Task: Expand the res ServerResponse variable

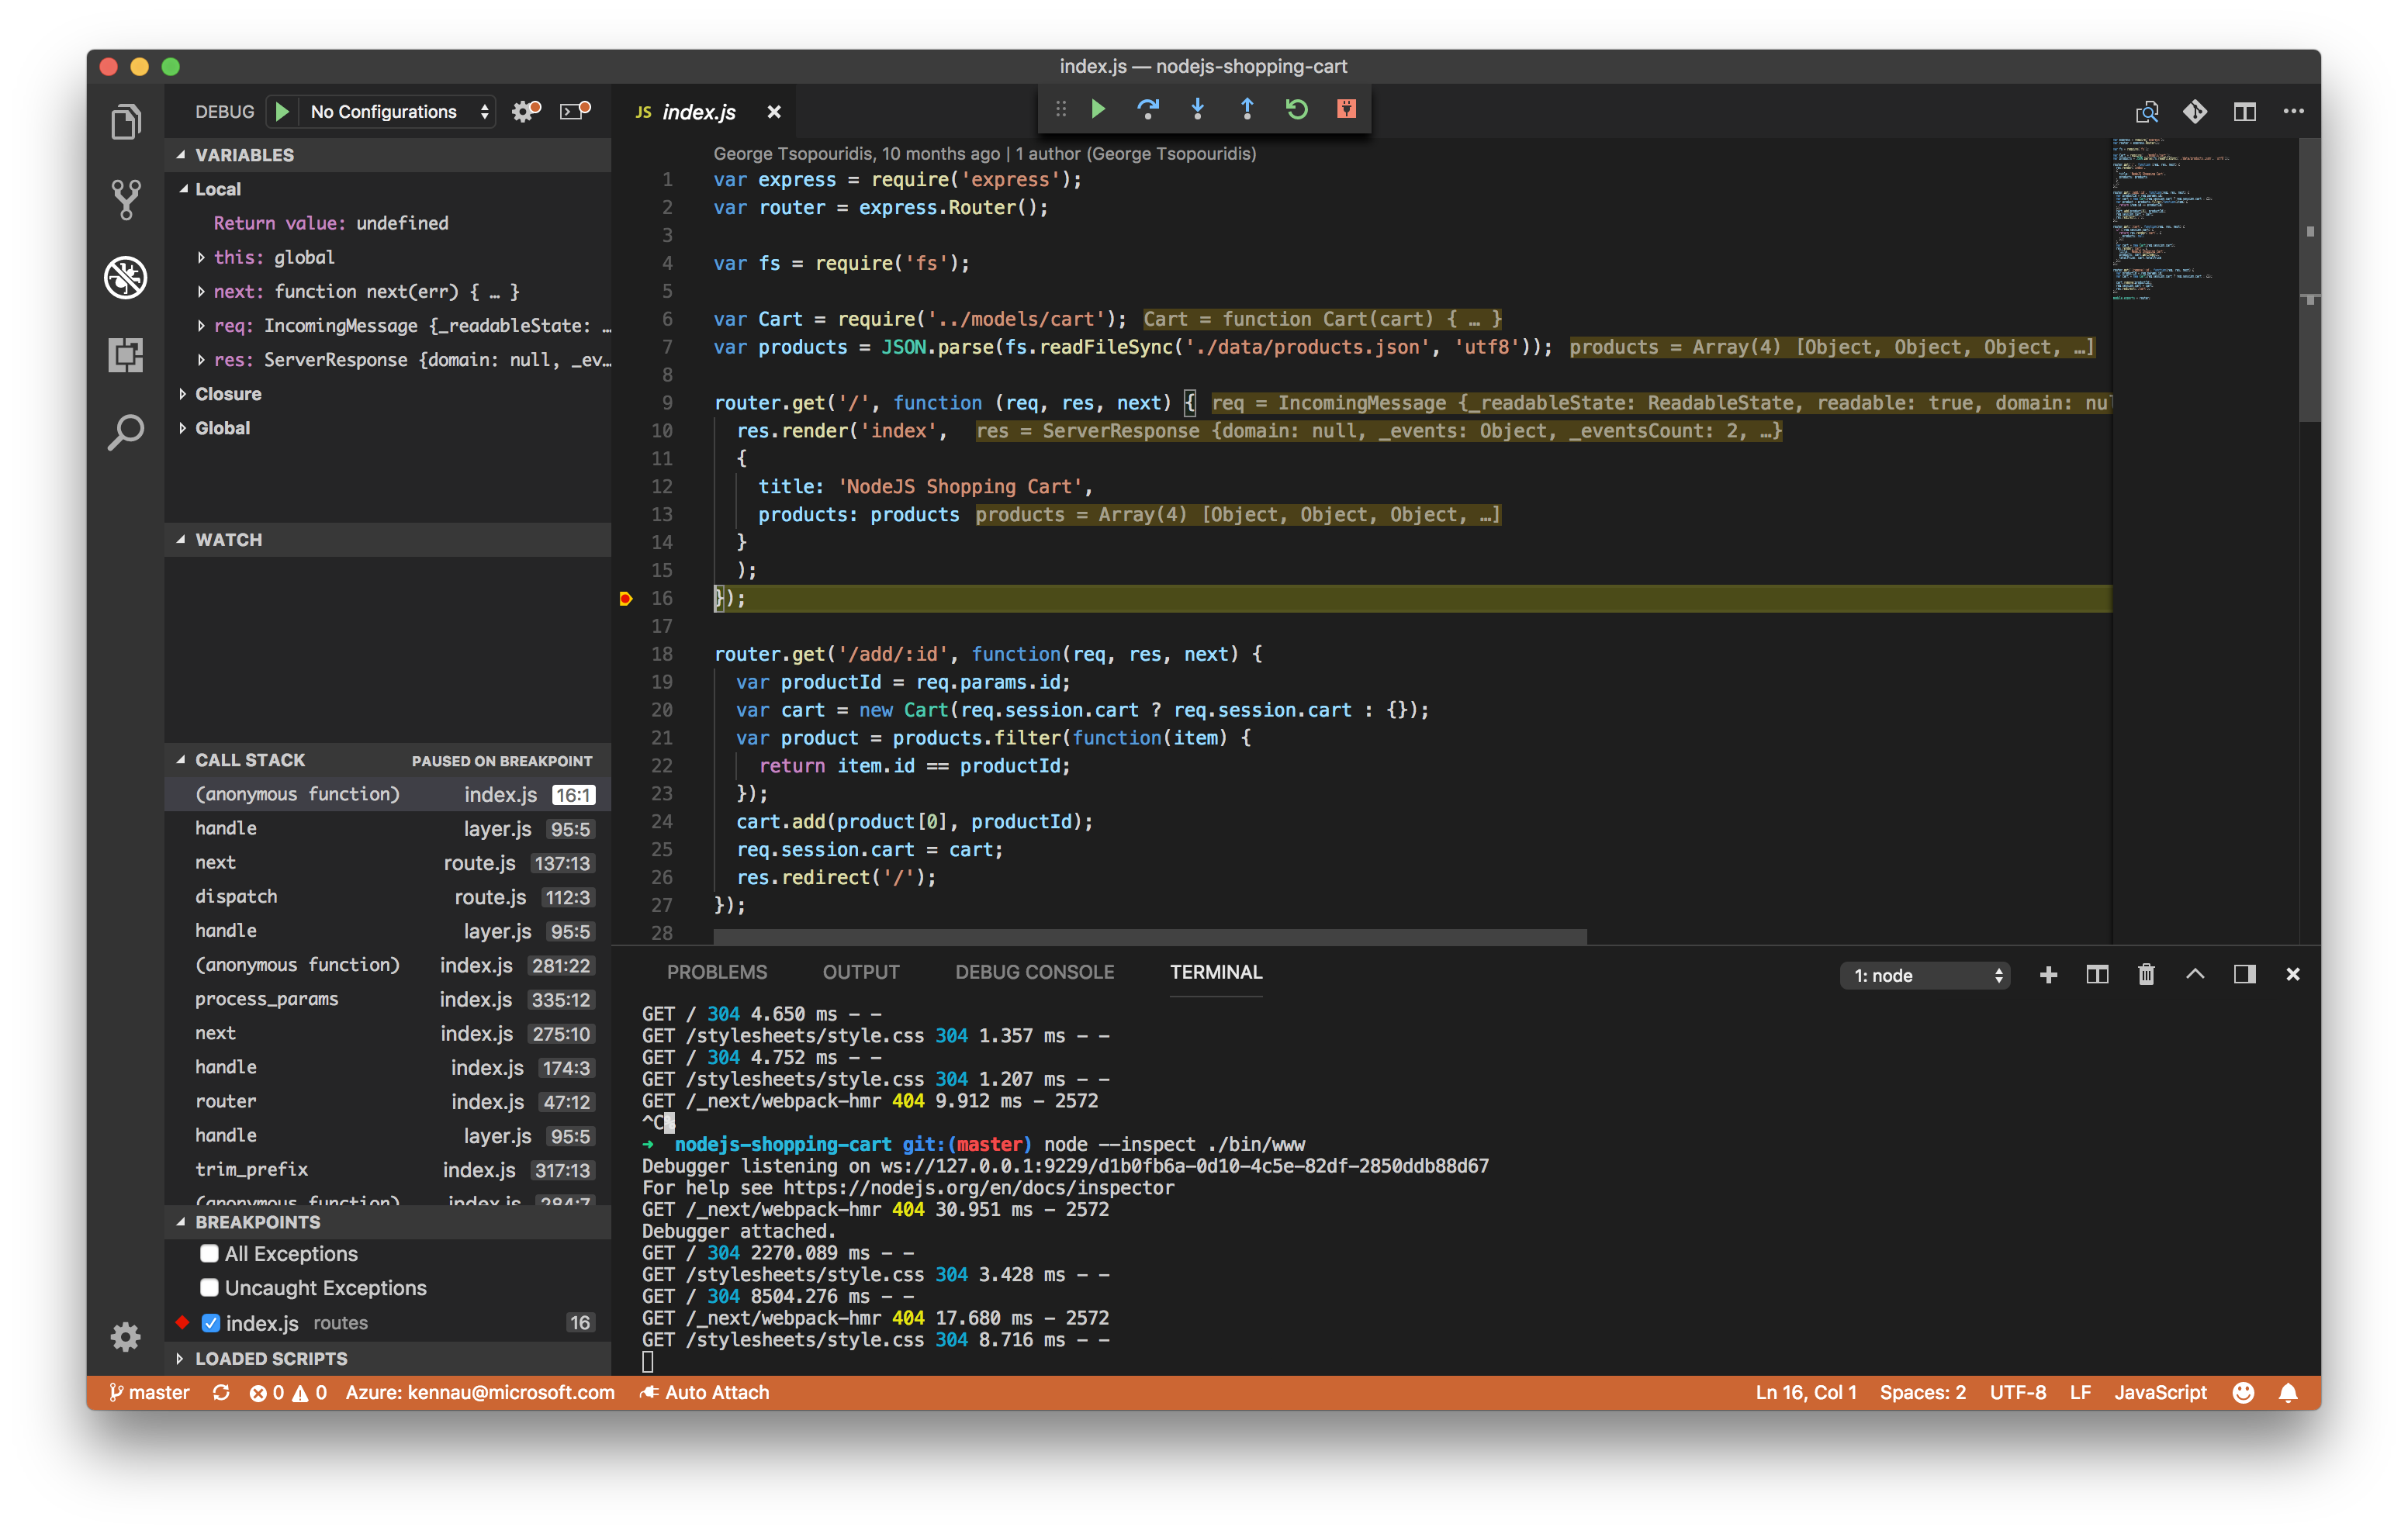Action: (x=201, y=359)
